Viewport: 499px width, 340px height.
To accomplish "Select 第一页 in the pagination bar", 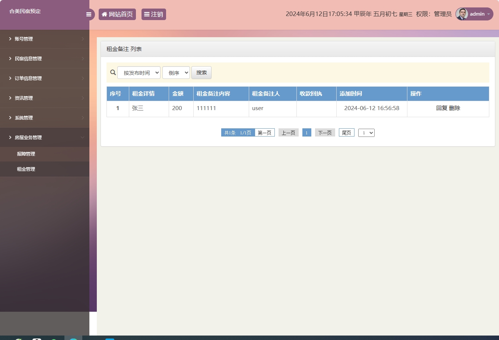I will pyautogui.click(x=264, y=132).
